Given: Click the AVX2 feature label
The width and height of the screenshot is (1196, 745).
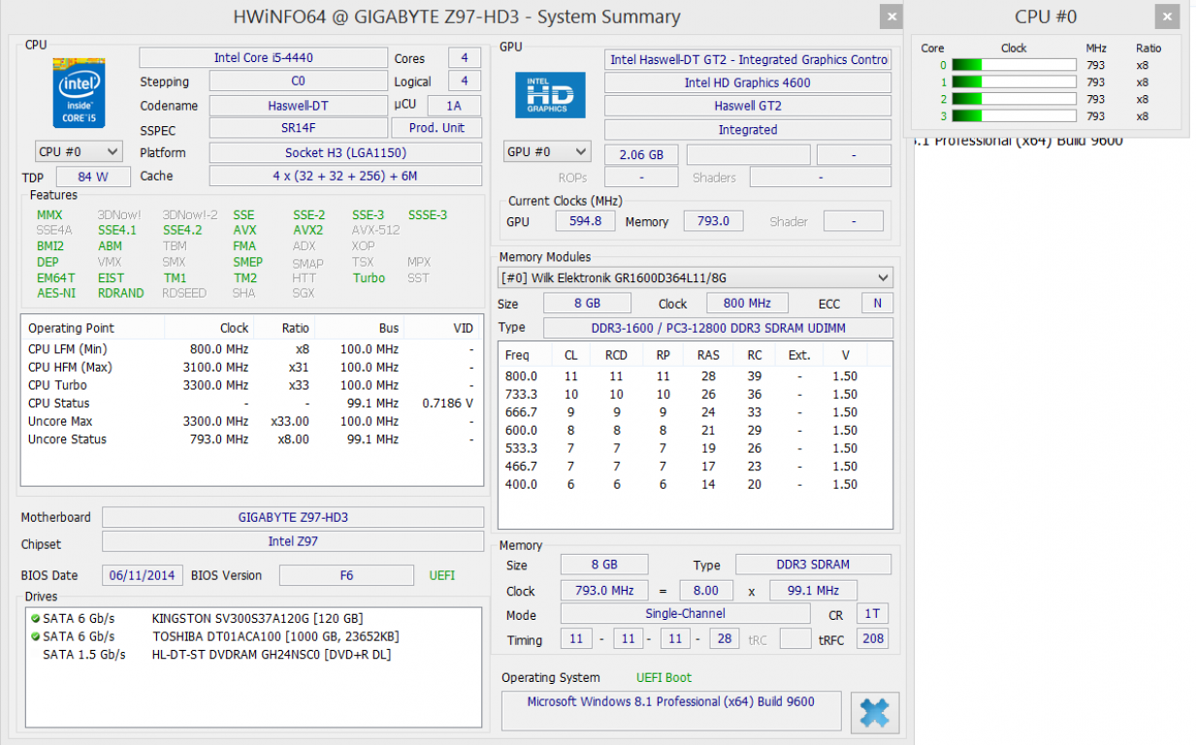Looking at the screenshot, I should pos(308,231).
